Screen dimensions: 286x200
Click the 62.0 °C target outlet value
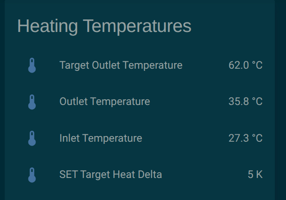tap(245, 65)
